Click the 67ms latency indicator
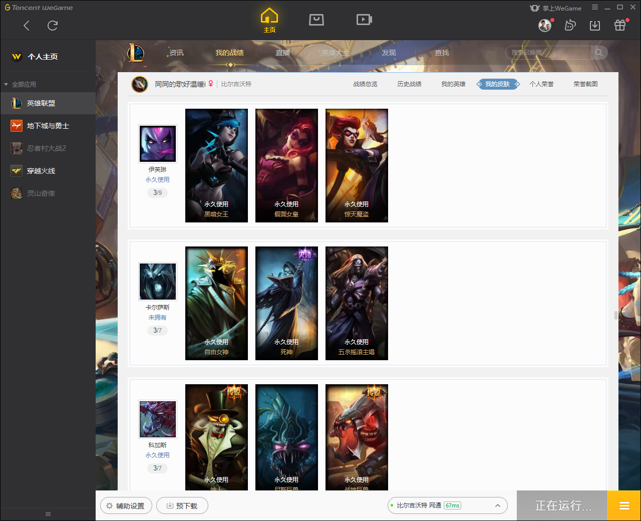 point(452,506)
